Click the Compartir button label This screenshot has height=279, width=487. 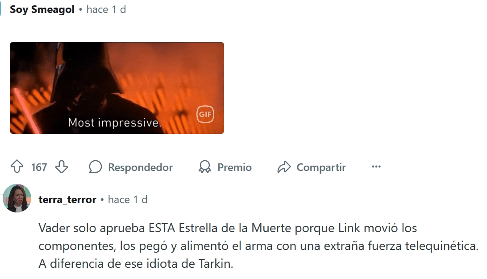pyautogui.click(x=321, y=167)
